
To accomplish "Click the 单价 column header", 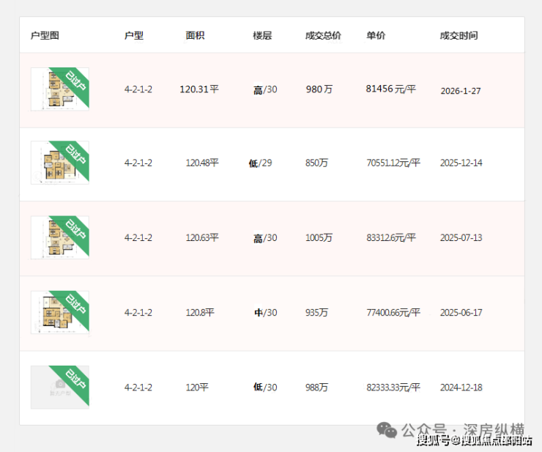I will [376, 35].
